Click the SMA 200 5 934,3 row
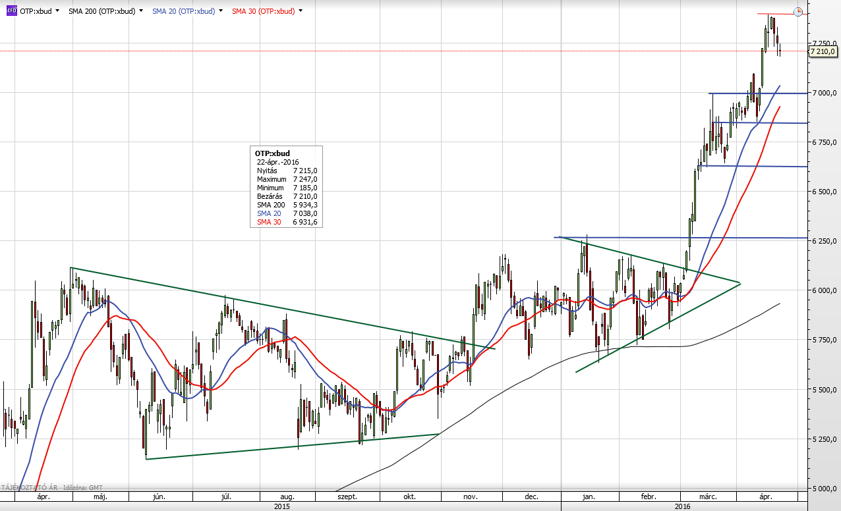 point(287,205)
